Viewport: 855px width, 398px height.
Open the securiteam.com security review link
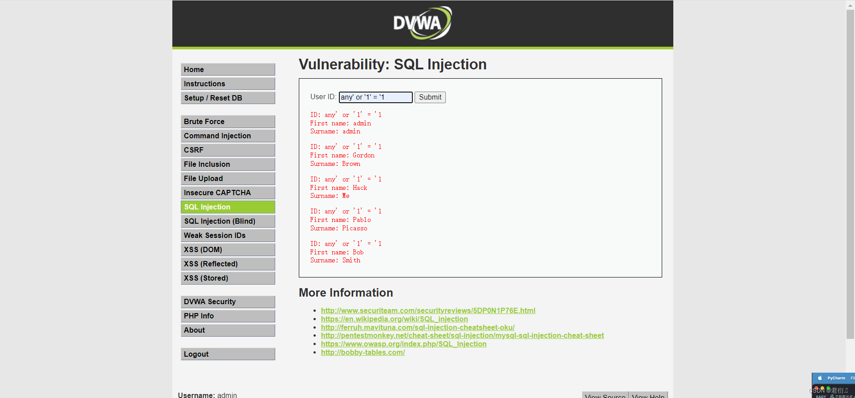pos(428,310)
